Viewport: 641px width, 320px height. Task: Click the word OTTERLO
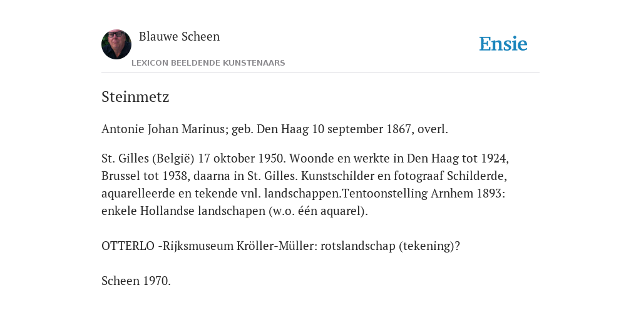click(128, 246)
